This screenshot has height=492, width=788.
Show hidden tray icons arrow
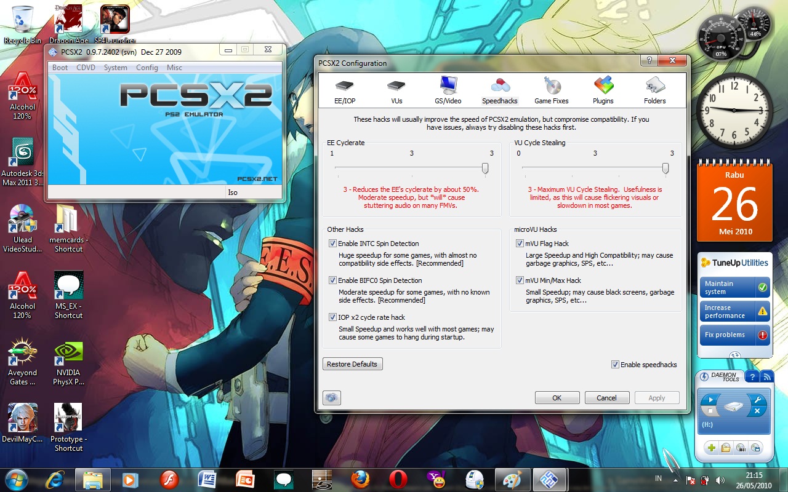coord(676,480)
